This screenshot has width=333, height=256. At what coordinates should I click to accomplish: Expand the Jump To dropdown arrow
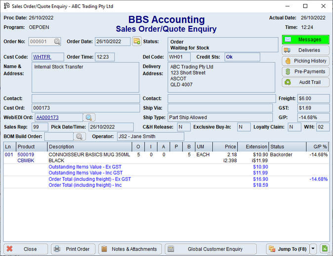pyautogui.click(x=313, y=249)
